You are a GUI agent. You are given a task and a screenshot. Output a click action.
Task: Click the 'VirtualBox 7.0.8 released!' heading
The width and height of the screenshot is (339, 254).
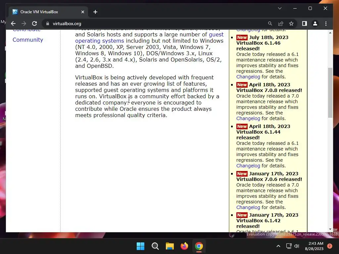(x=269, y=90)
